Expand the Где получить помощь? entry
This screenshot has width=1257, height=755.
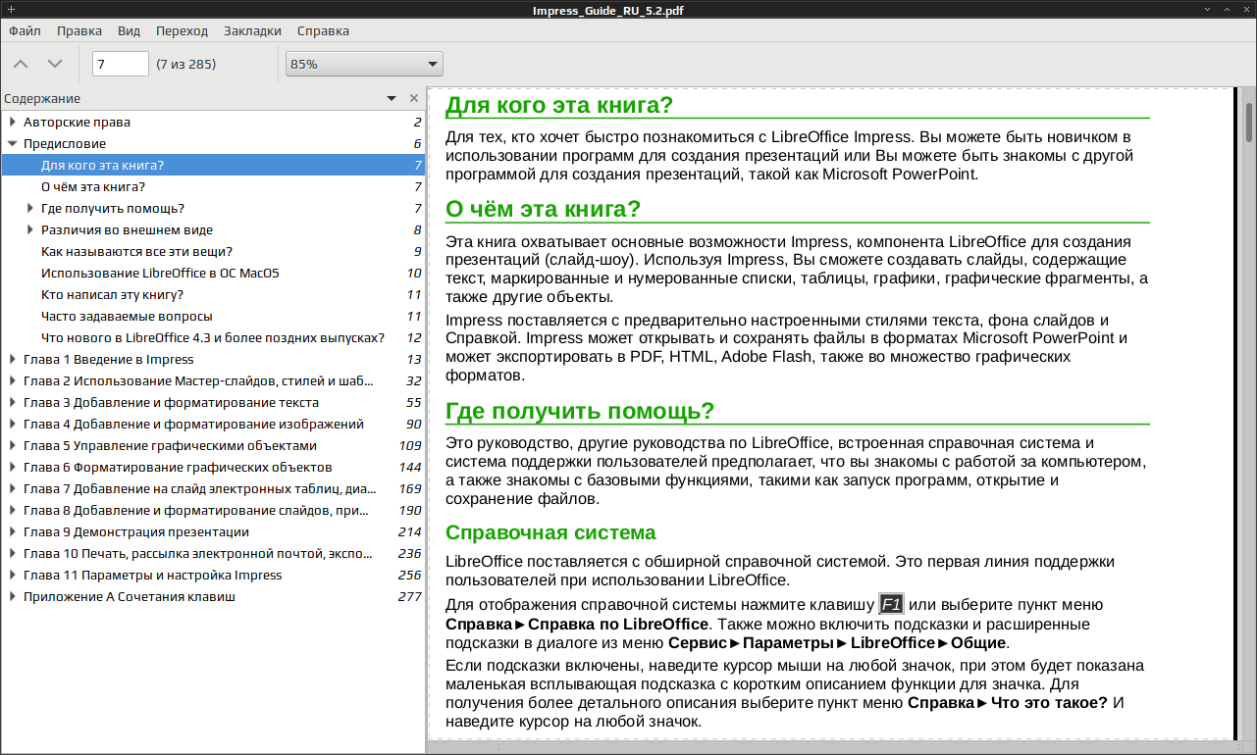[30, 208]
